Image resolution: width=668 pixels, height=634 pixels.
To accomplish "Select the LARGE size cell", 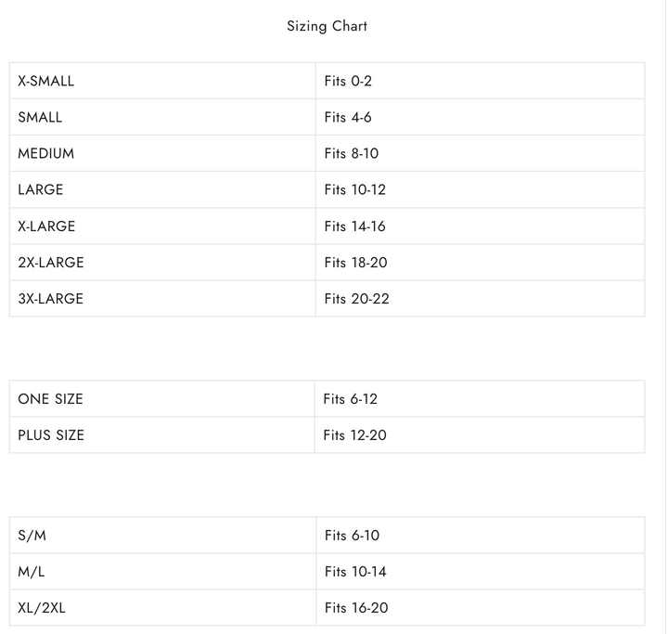I will [162, 189].
